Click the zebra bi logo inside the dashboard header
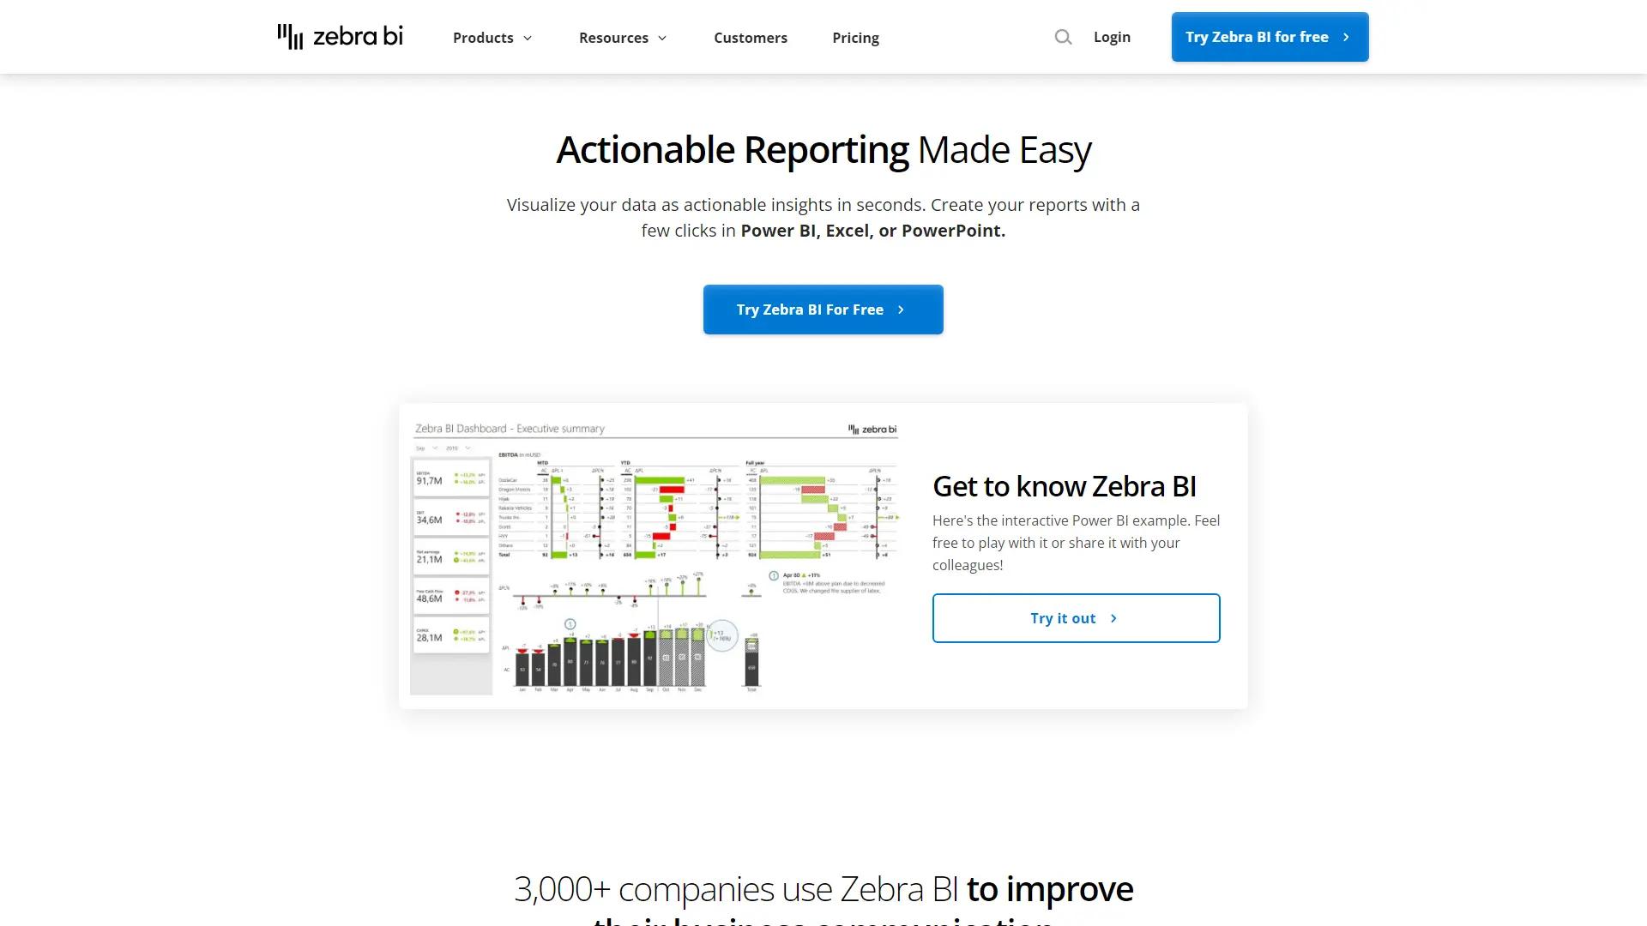The image size is (1647, 926). coord(872,430)
